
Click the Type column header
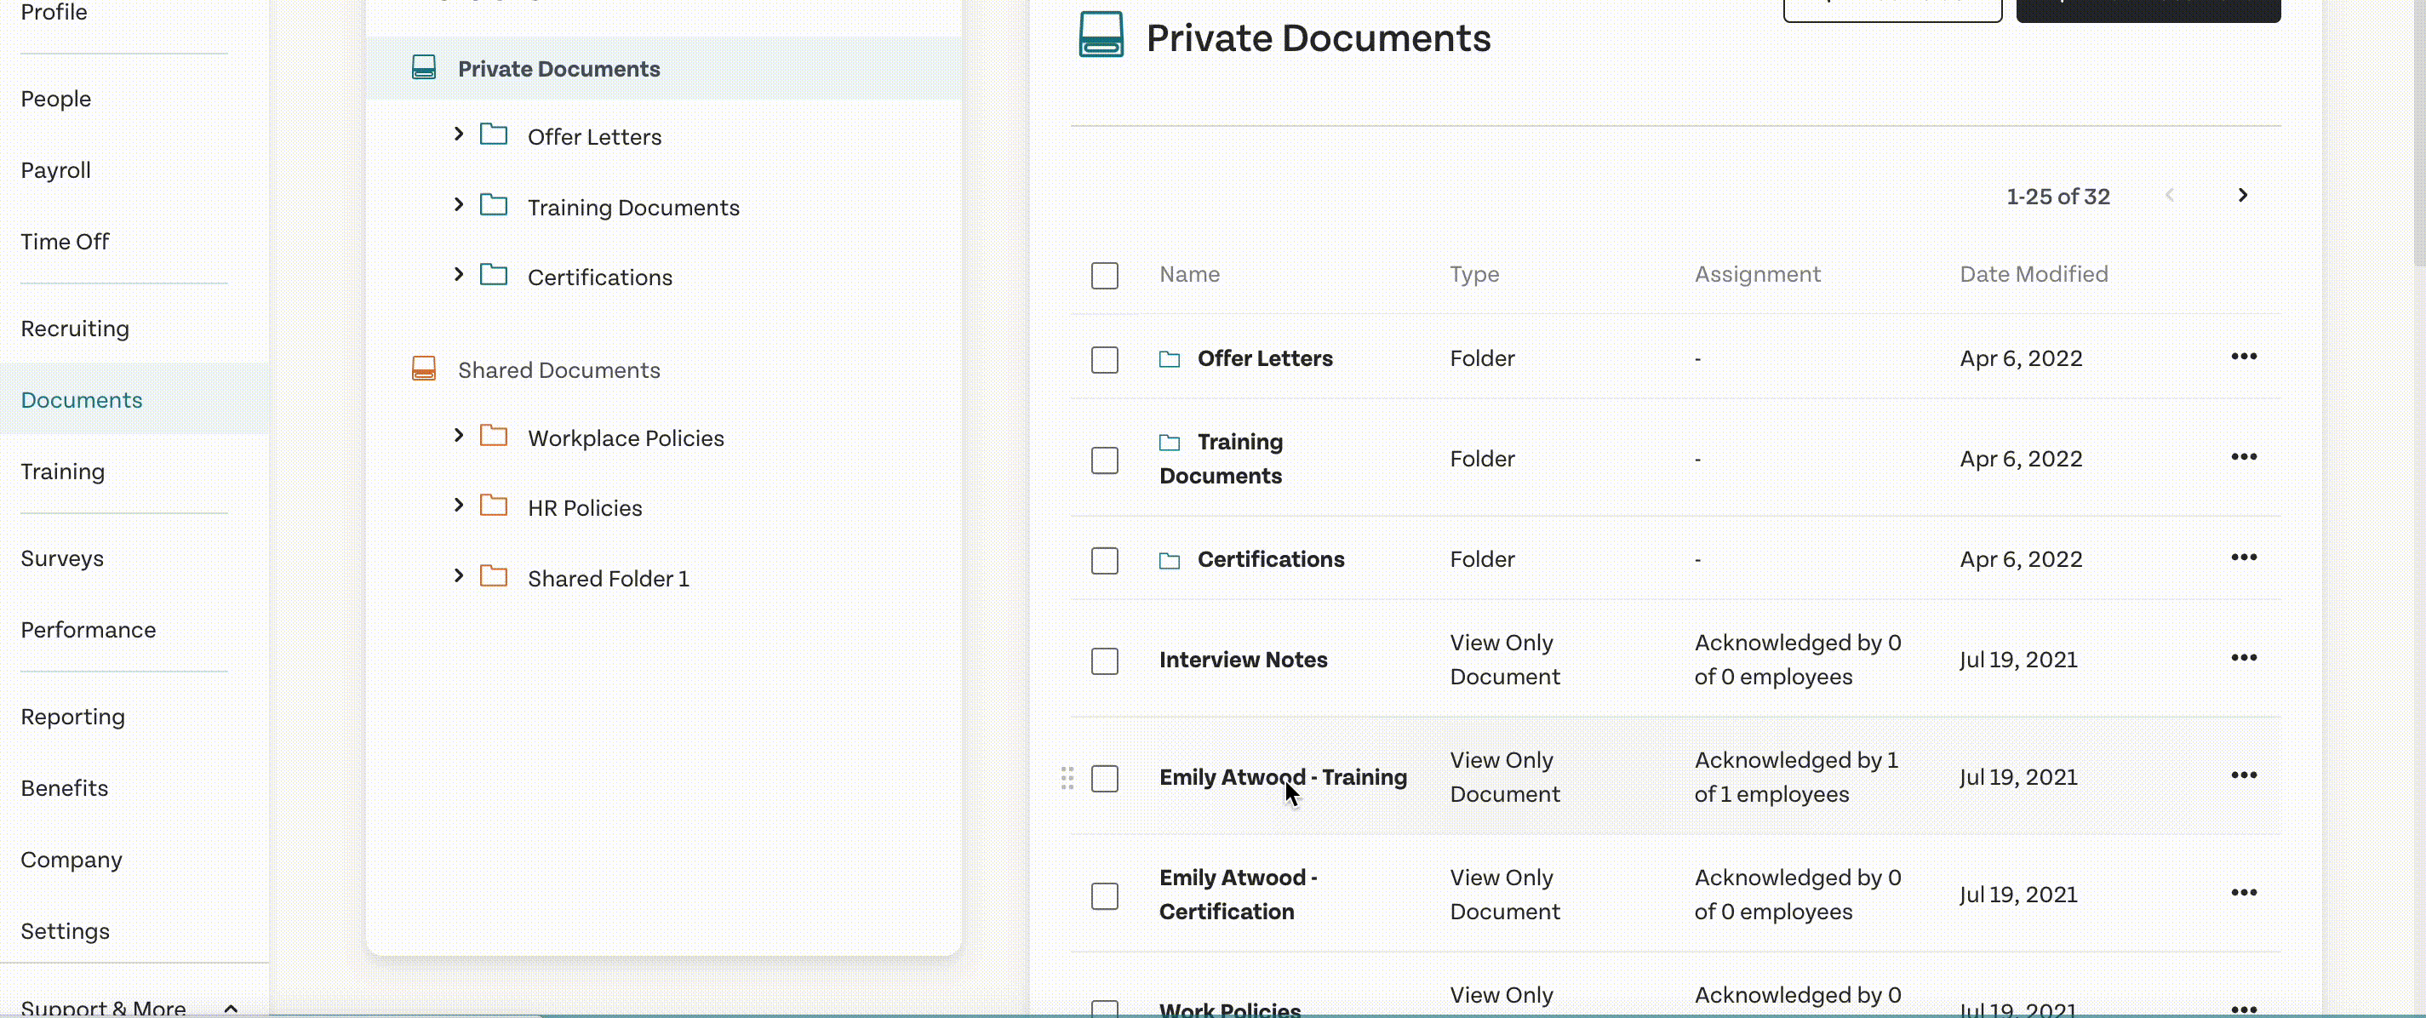[x=1473, y=274]
